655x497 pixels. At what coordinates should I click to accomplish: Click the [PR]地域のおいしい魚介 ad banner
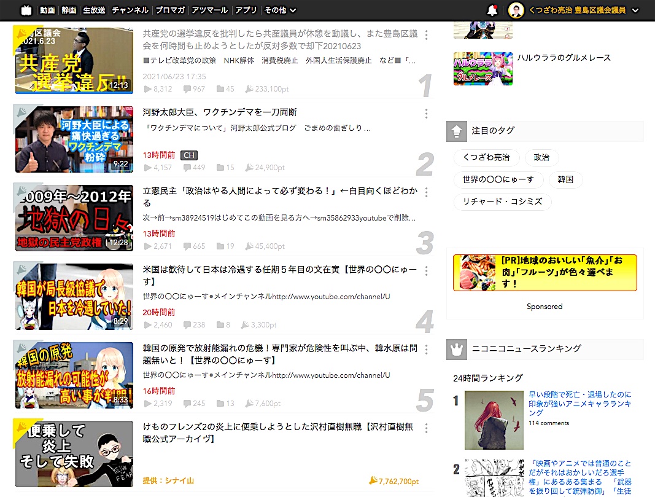coord(545,273)
